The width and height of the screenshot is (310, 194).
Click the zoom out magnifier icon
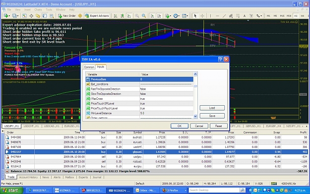coord(144,16)
